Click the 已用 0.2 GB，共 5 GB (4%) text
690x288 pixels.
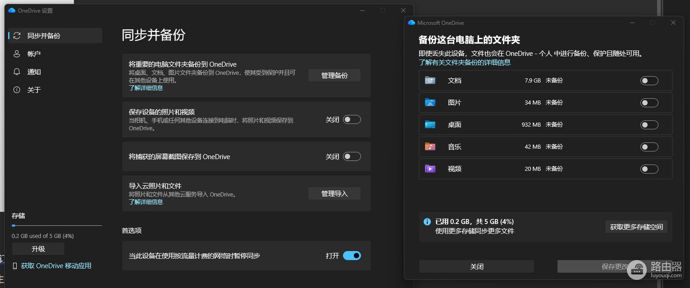[x=475, y=222]
